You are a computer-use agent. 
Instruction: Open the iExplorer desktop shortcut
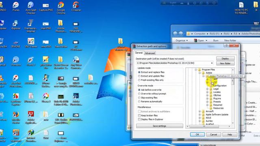click(x=16, y=25)
